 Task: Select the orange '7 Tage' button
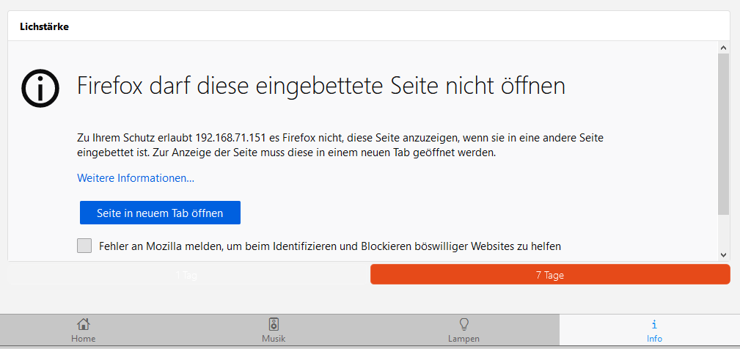550,275
